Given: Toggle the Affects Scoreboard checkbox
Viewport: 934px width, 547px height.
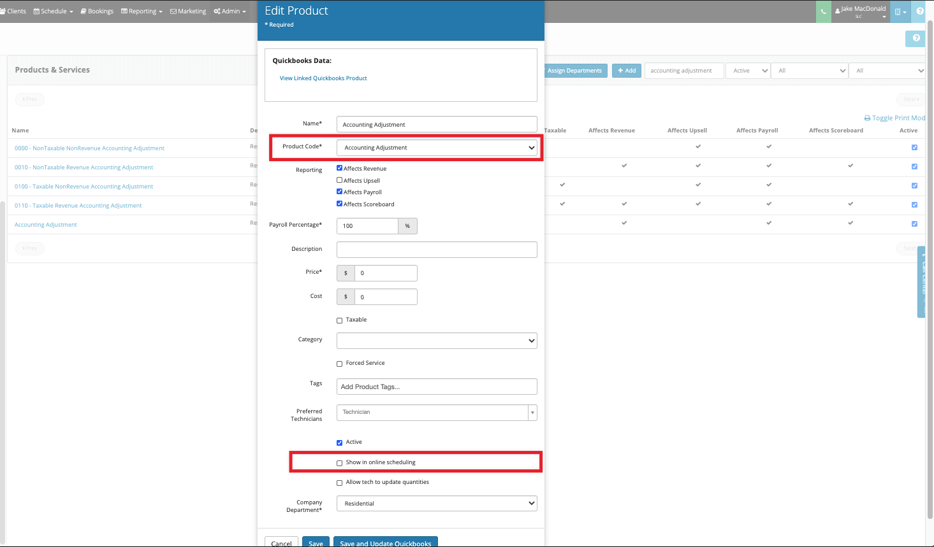Looking at the screenshot, I should click(x=339, y=204).
